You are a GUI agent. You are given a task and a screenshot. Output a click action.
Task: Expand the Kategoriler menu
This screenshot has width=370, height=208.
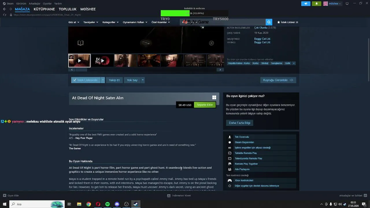tap(110, 22)
